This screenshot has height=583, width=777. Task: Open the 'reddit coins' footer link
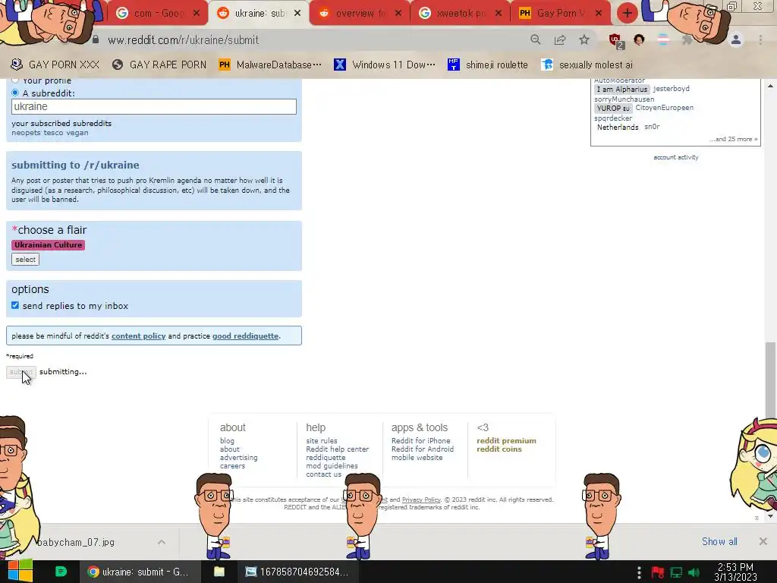pos(499,449)
